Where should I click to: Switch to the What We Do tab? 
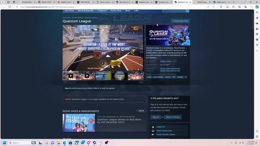[85, 2]
